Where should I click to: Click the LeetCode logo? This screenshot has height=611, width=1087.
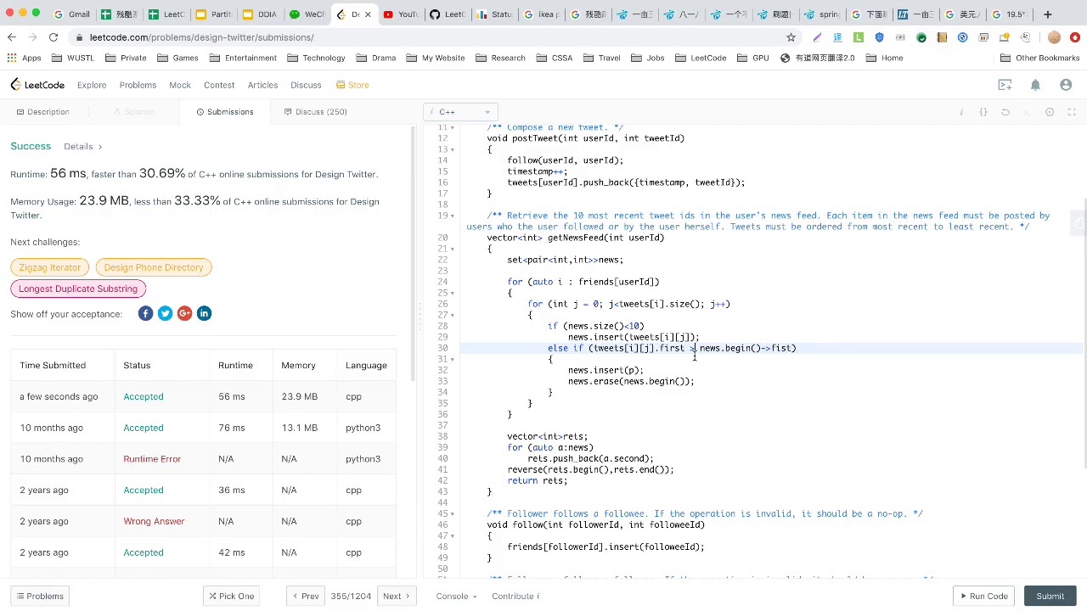click(37, 85)
